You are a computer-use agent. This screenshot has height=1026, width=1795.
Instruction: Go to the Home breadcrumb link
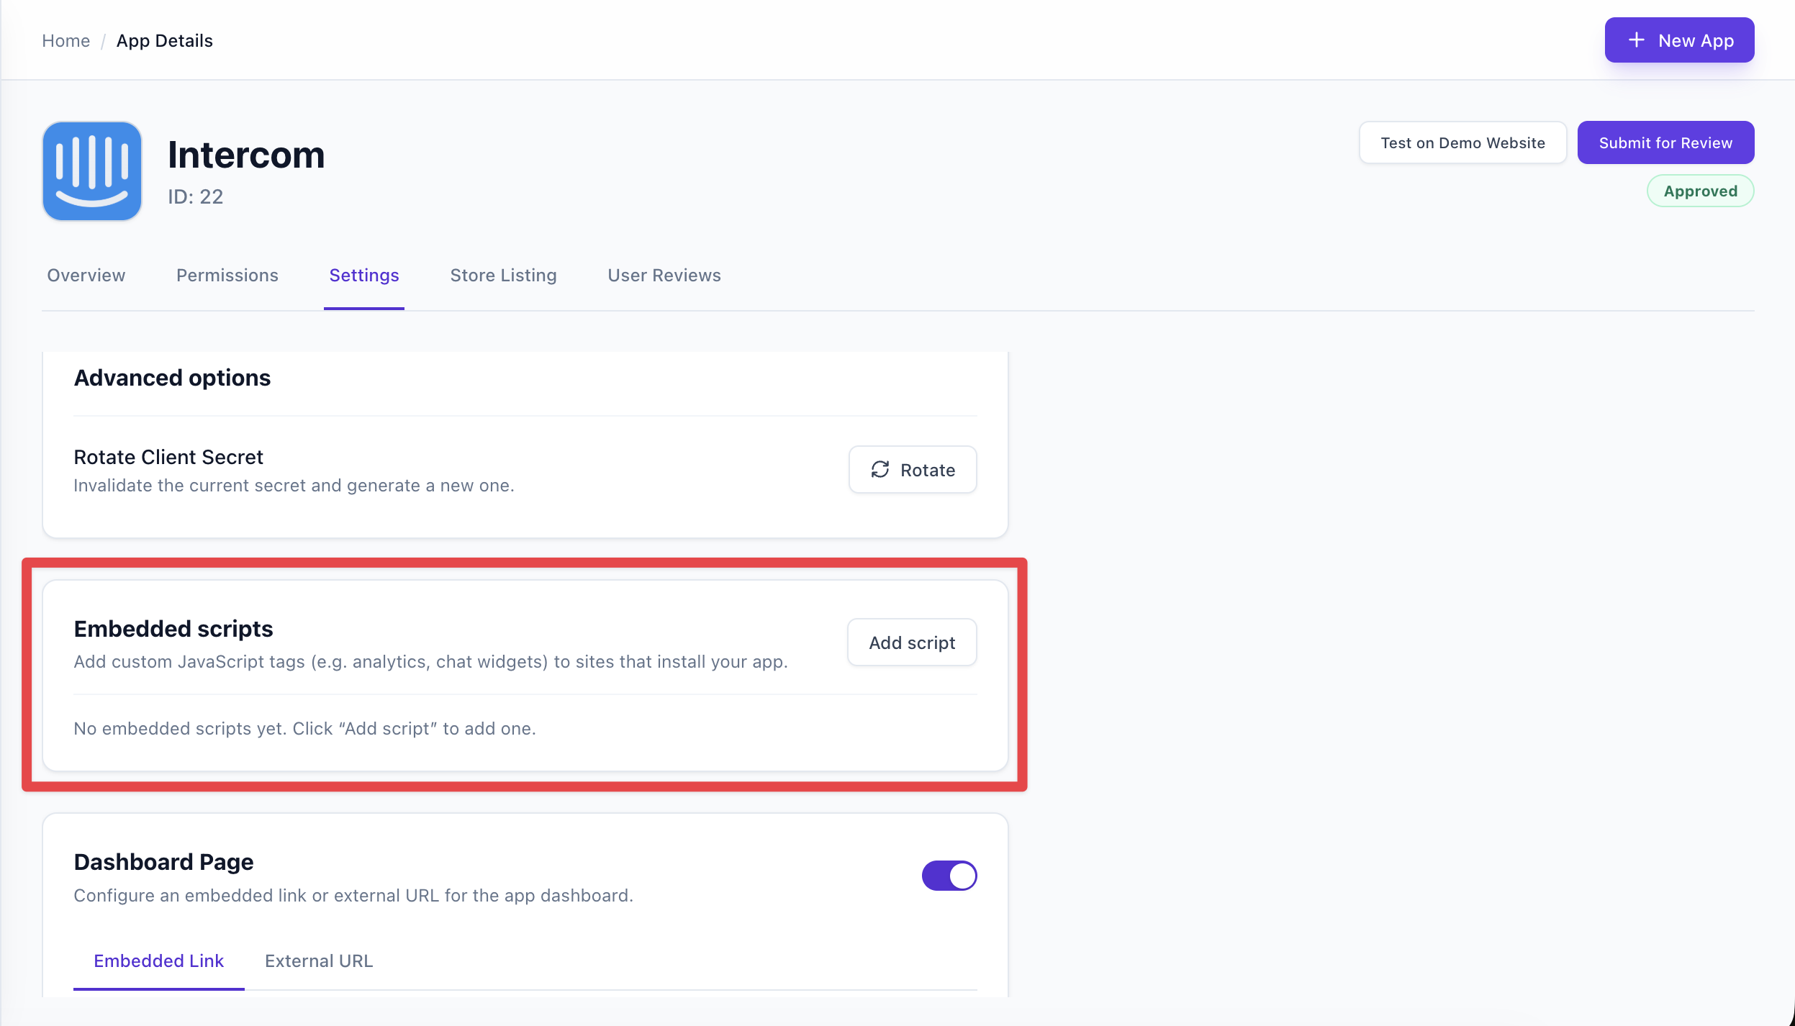click(65, 41)
